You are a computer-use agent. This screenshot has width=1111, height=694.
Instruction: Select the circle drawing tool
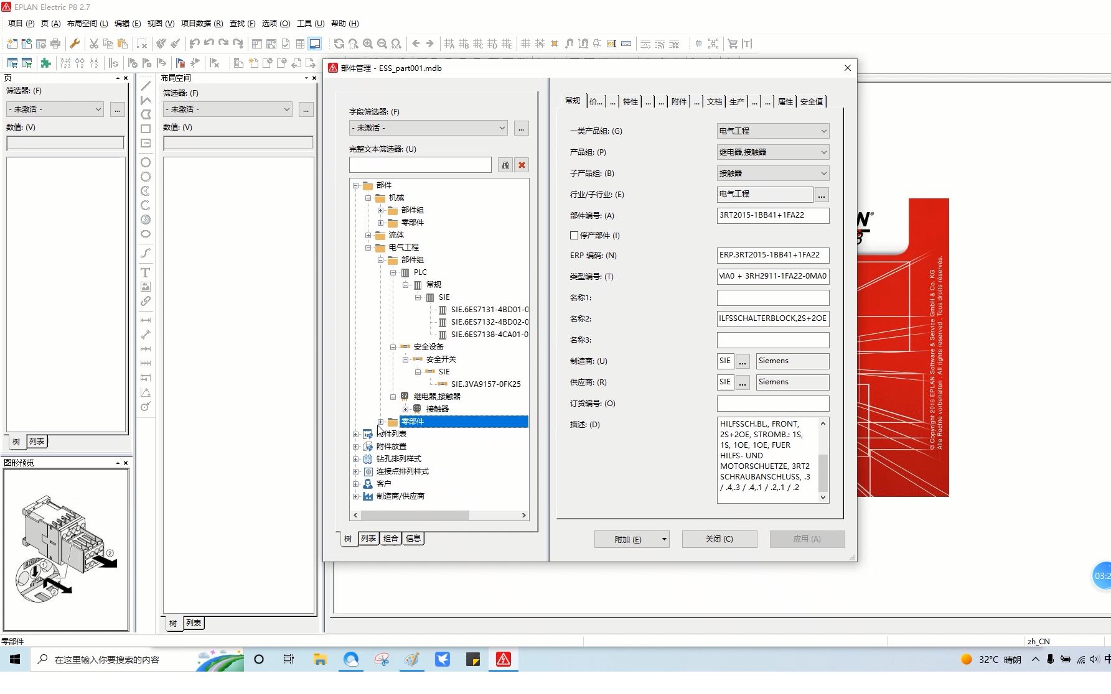tap(146, 162)
